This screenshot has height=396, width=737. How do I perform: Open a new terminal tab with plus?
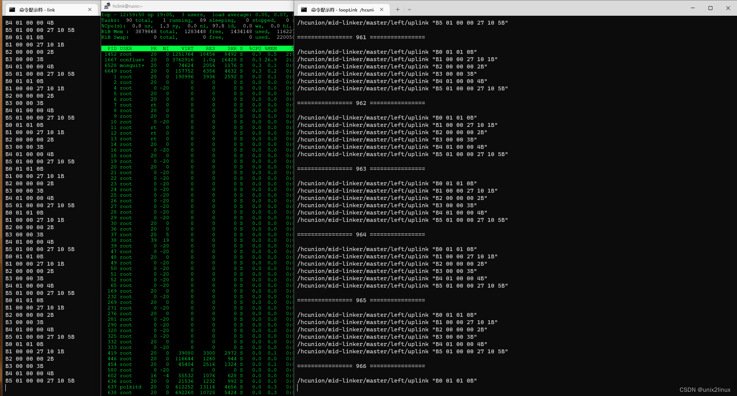398,10
